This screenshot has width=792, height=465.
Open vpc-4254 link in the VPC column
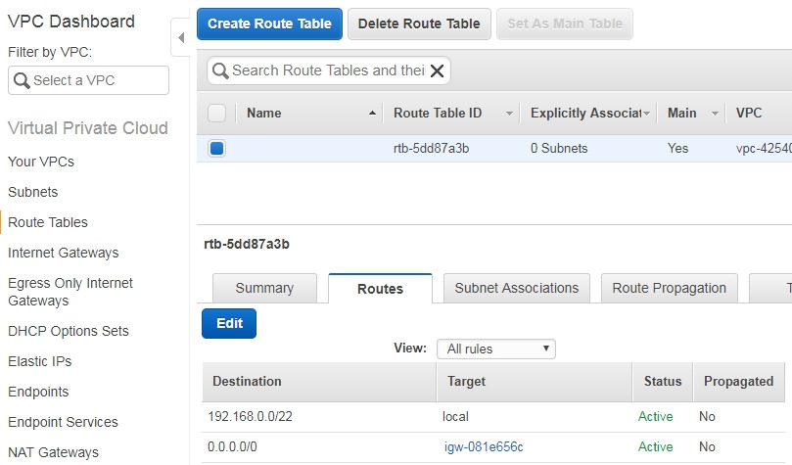pos(764,149)
